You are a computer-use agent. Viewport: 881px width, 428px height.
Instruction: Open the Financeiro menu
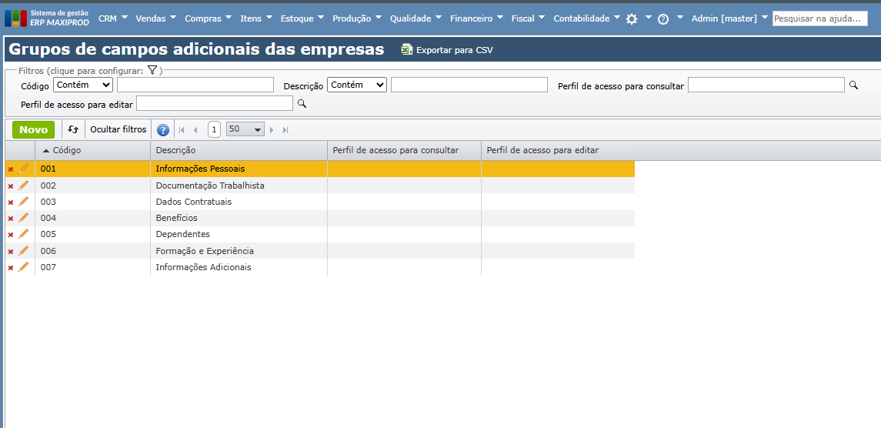476,18
